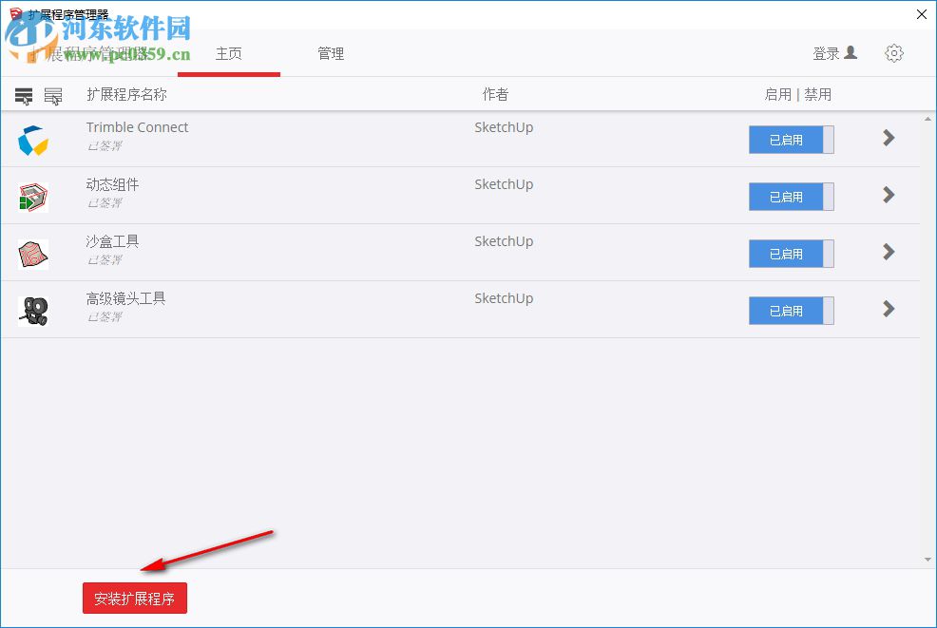The width and height of the screenshot is (937, 628).
Task: Open the settings gear menu
Action: point(893,53)
